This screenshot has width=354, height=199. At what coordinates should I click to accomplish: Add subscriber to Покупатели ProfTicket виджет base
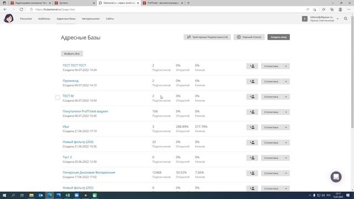pos(252,112)
